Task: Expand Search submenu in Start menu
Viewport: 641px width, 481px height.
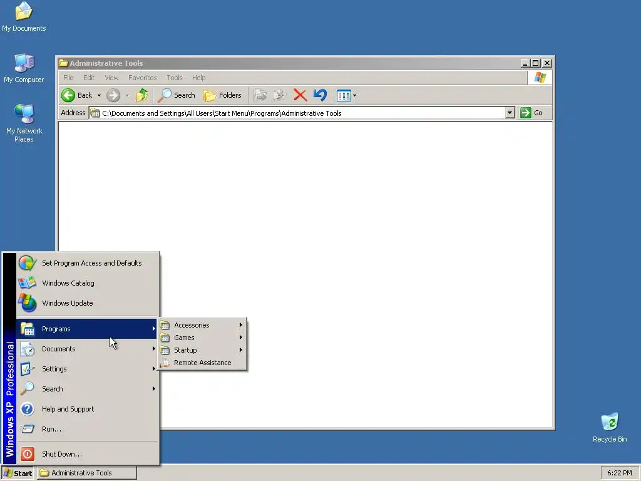Action: (x=88, y=389)
